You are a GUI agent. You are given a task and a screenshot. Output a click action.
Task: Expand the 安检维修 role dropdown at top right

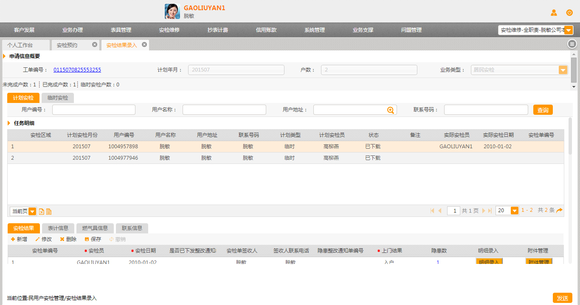pyautogui.click(x=569, y=30)
